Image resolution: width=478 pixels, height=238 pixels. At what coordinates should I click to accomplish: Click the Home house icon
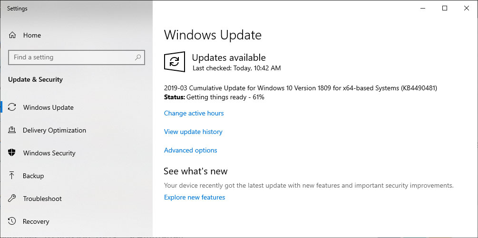12,35
